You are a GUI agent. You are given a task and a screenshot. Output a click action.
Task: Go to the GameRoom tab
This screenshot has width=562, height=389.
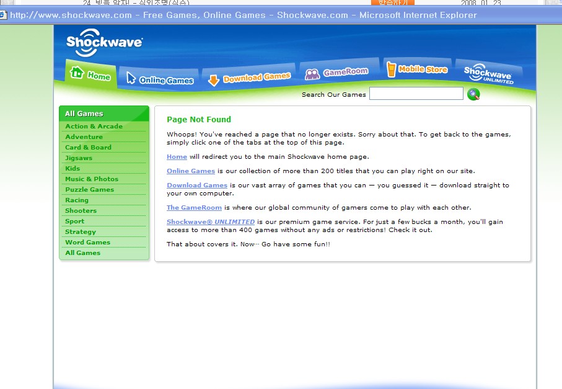coord(340,71)
